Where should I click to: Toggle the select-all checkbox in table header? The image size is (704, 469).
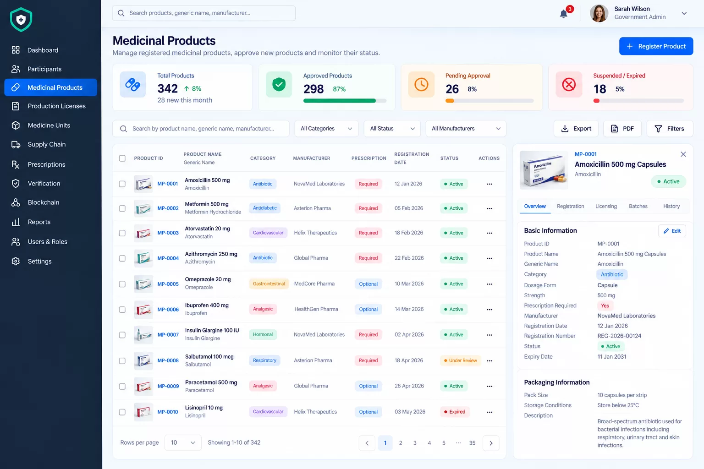tap(122, 158)
